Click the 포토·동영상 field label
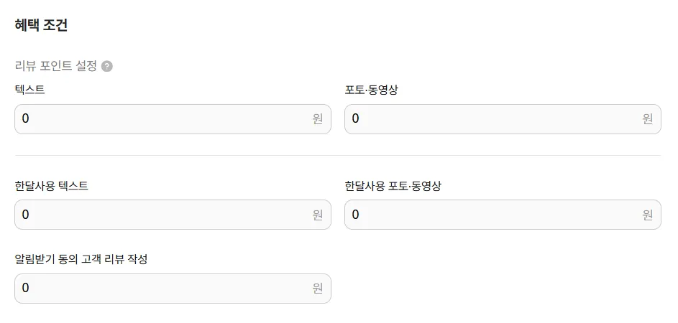 point(372,90)
